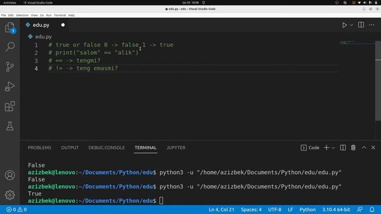Place cursor on print("salom" == "alik") line
The image size is (381, 214).
click(x=93, y=53)
